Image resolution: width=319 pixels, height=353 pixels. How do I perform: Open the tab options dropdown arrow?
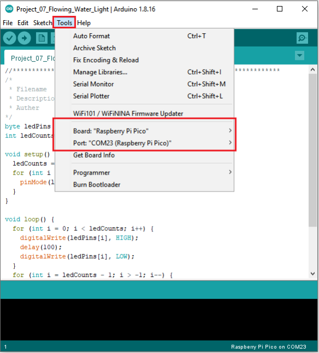(x=299, y=55)
